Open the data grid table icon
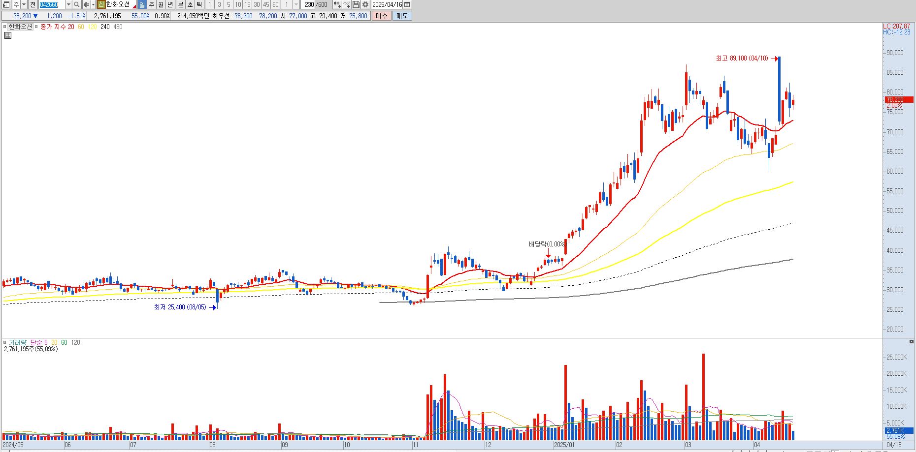 (8, 35)
